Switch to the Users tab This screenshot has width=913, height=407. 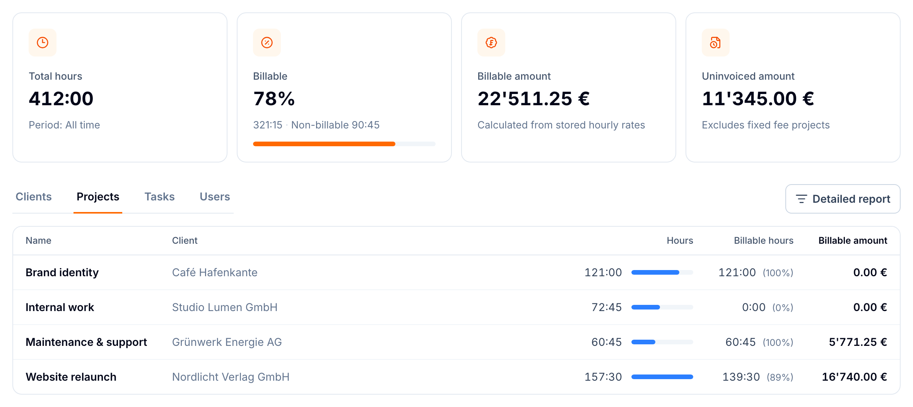tap(215, 197)
